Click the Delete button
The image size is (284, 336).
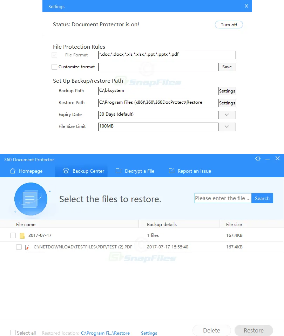coord(211,330)
